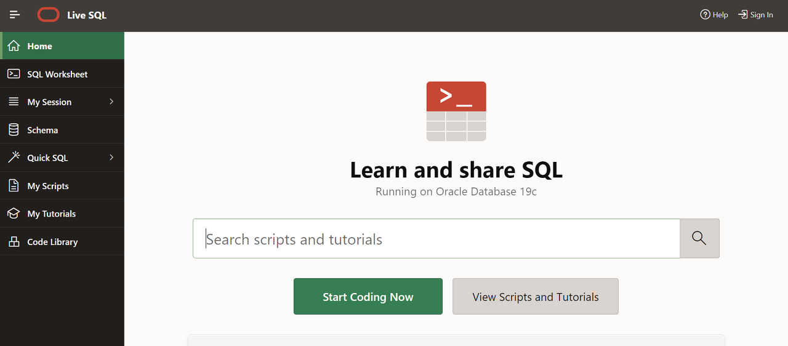Click Start Coding Now button
Screen dimensions: 788x346
[x=368, y=297]
